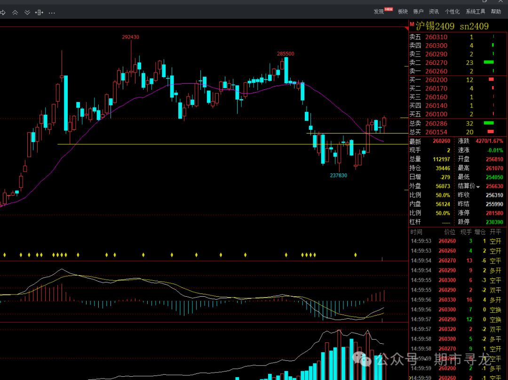Click the leftmost yellow diamond marker

pos(5,255)
